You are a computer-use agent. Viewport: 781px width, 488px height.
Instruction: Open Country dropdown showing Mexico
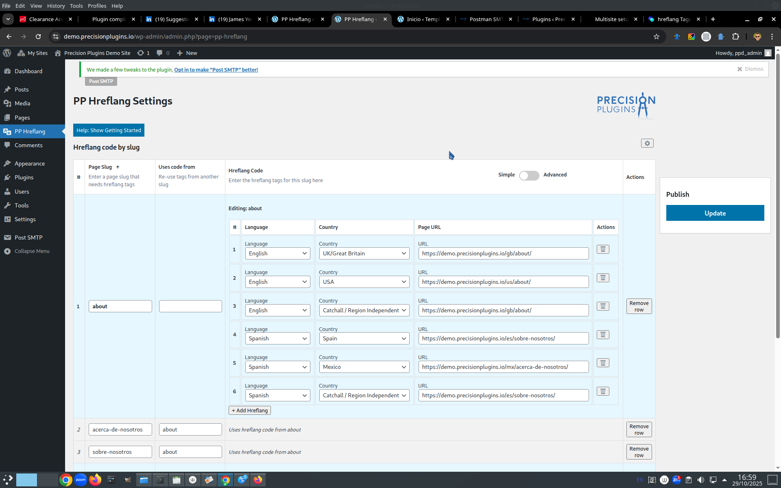364,367
